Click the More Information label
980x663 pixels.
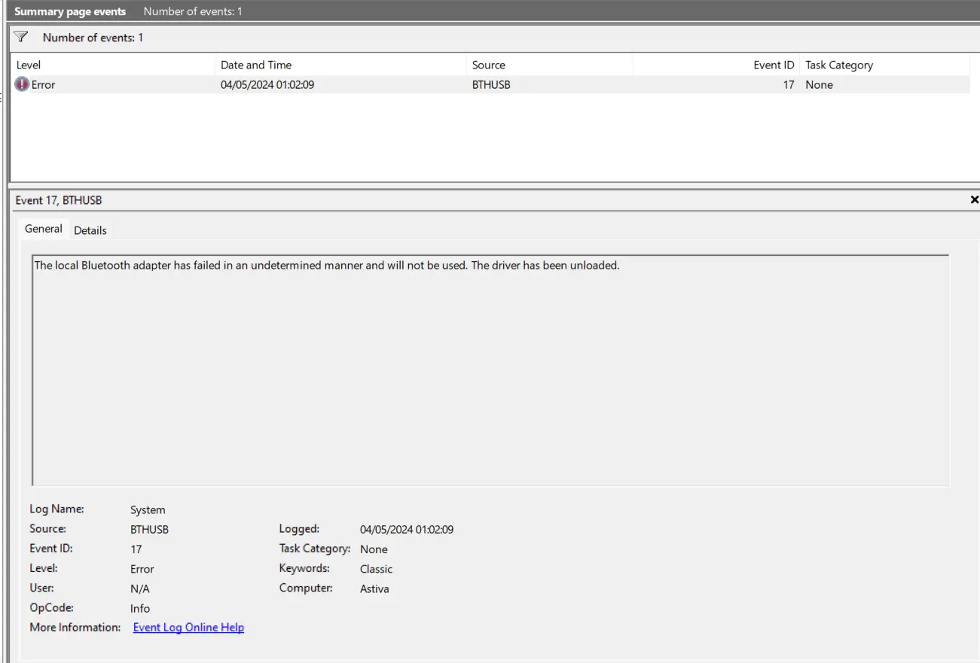pos(75,627)
